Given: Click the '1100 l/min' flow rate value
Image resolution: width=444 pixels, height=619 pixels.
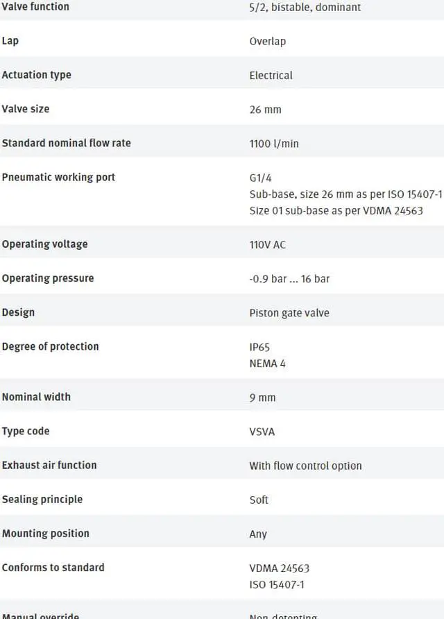Looking at the screenshot, I should pyautogui.click(x=274, y=144).
